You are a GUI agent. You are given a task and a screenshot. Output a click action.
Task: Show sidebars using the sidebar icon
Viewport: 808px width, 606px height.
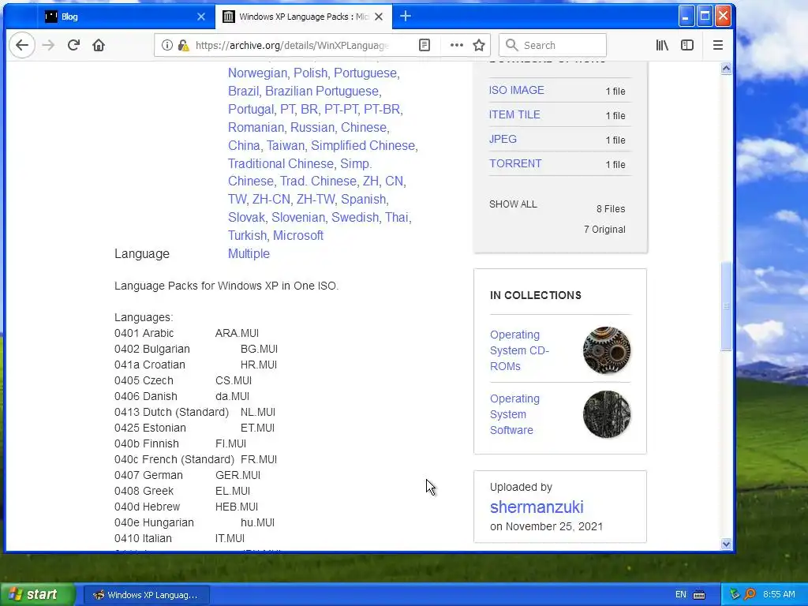click(687, 45)
